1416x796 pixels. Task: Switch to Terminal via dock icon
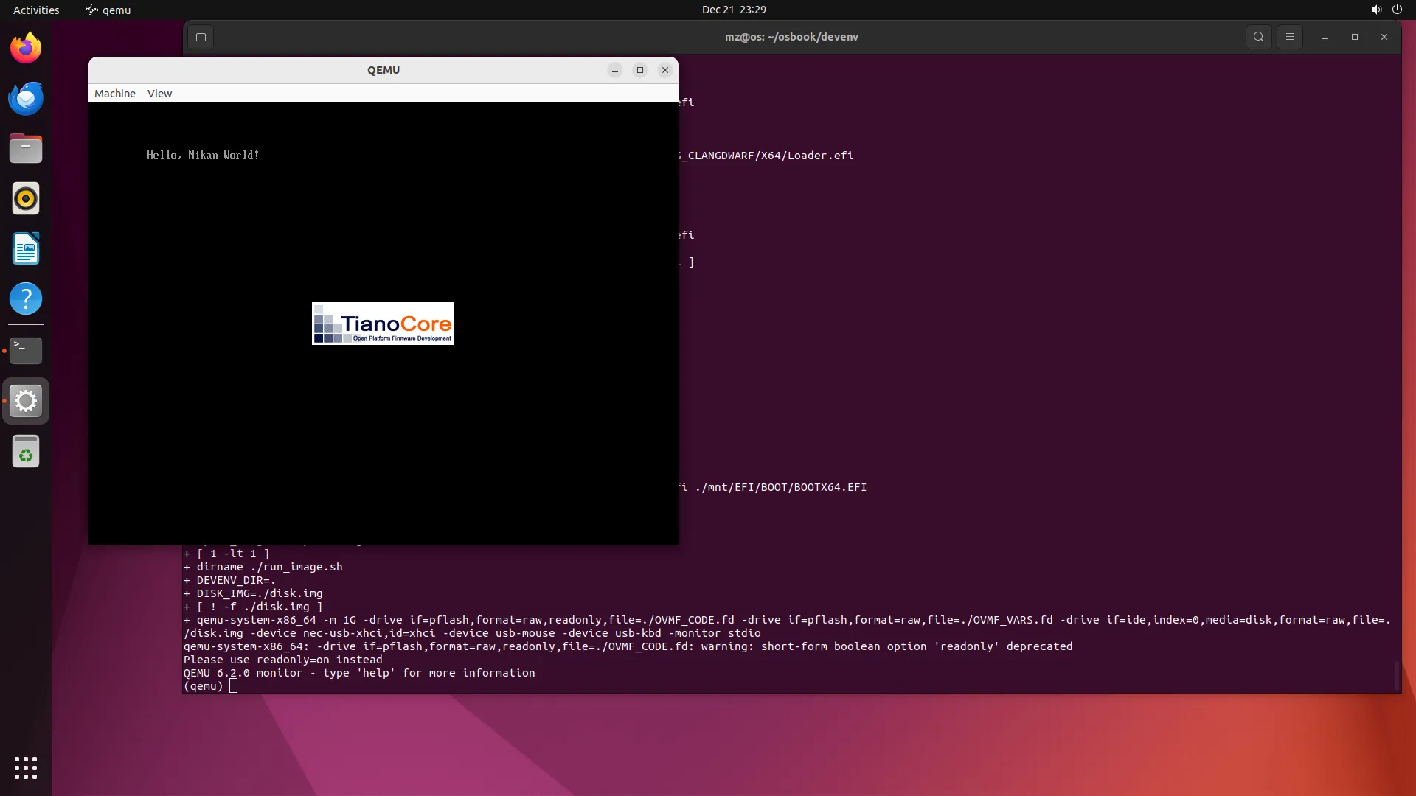point(26,351)
